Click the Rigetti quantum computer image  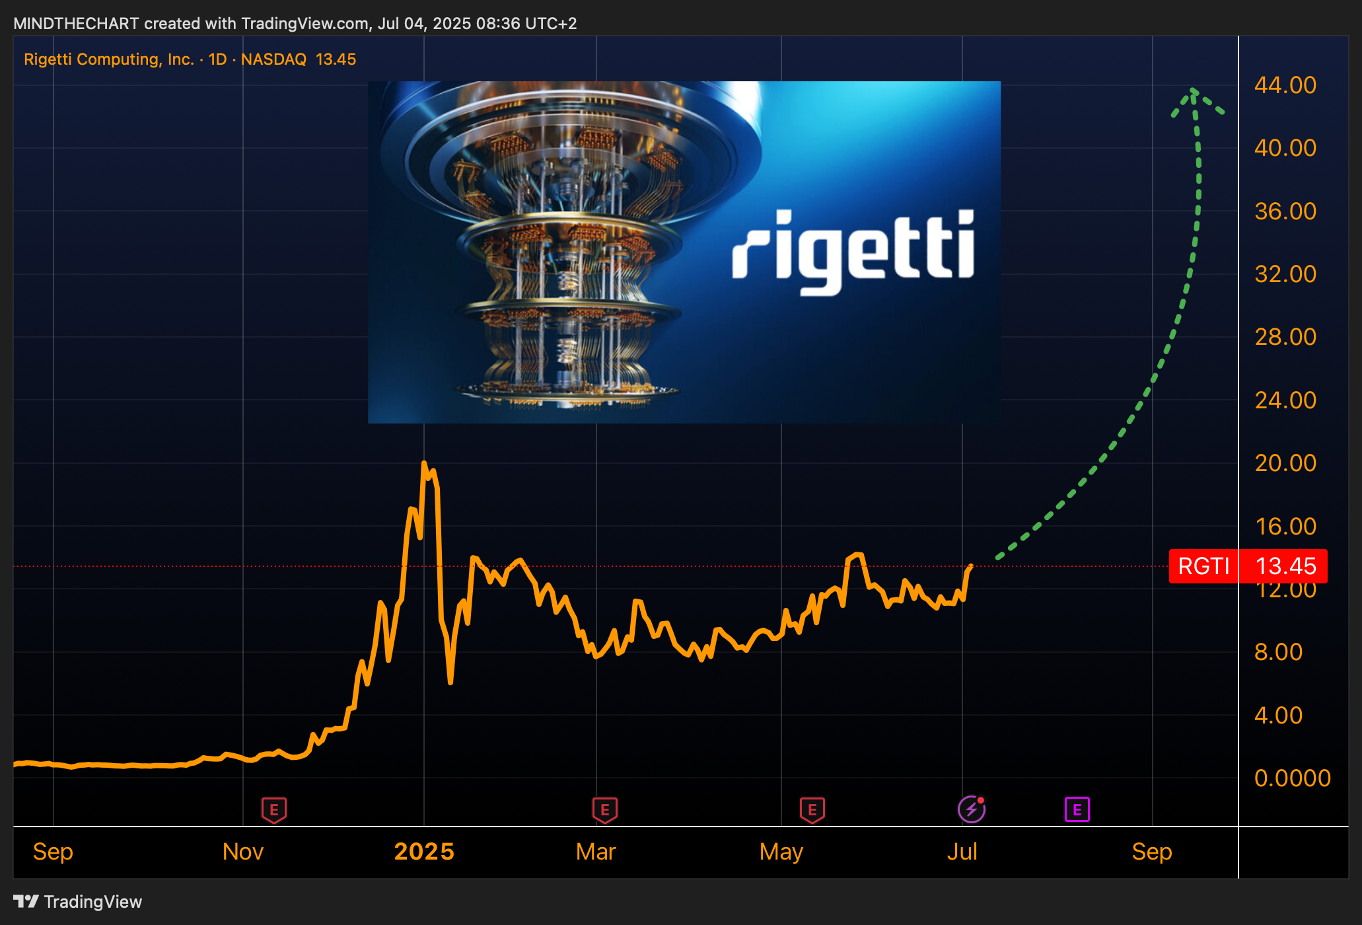click(684, 252)
